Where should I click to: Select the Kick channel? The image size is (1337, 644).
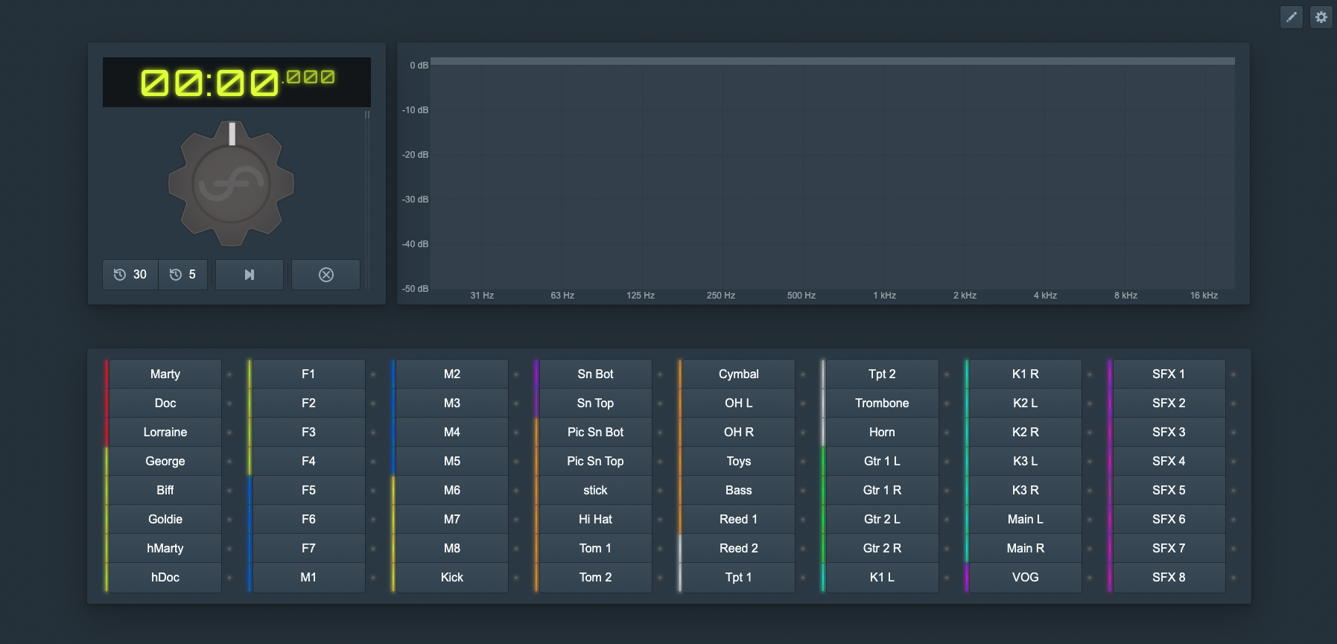(452, 577)
